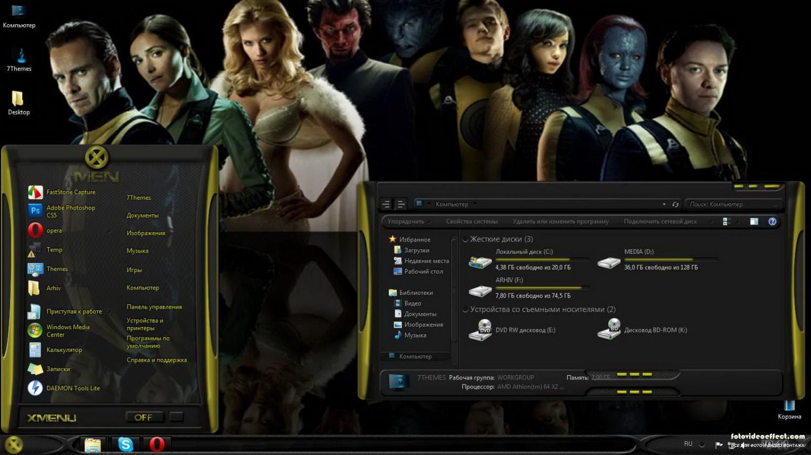Open Компьютер from start menu right column
This screenshot has height=455, width=811.
(142, 287)
